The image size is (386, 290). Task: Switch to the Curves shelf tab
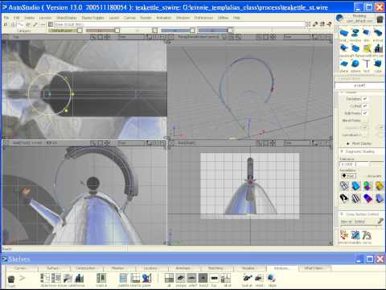(21, 268)
